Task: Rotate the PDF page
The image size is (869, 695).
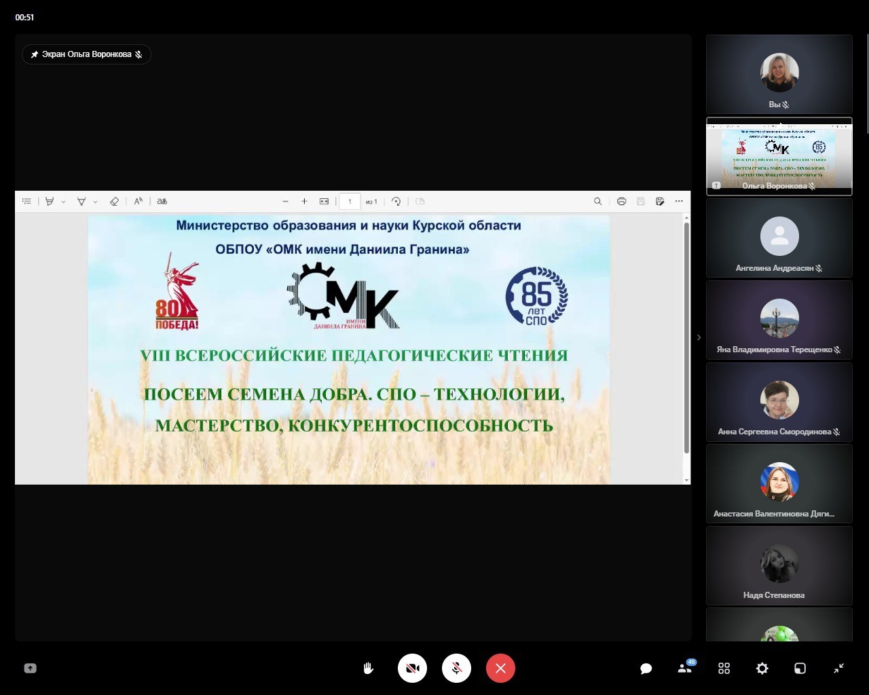Action: tap(396, 202)
